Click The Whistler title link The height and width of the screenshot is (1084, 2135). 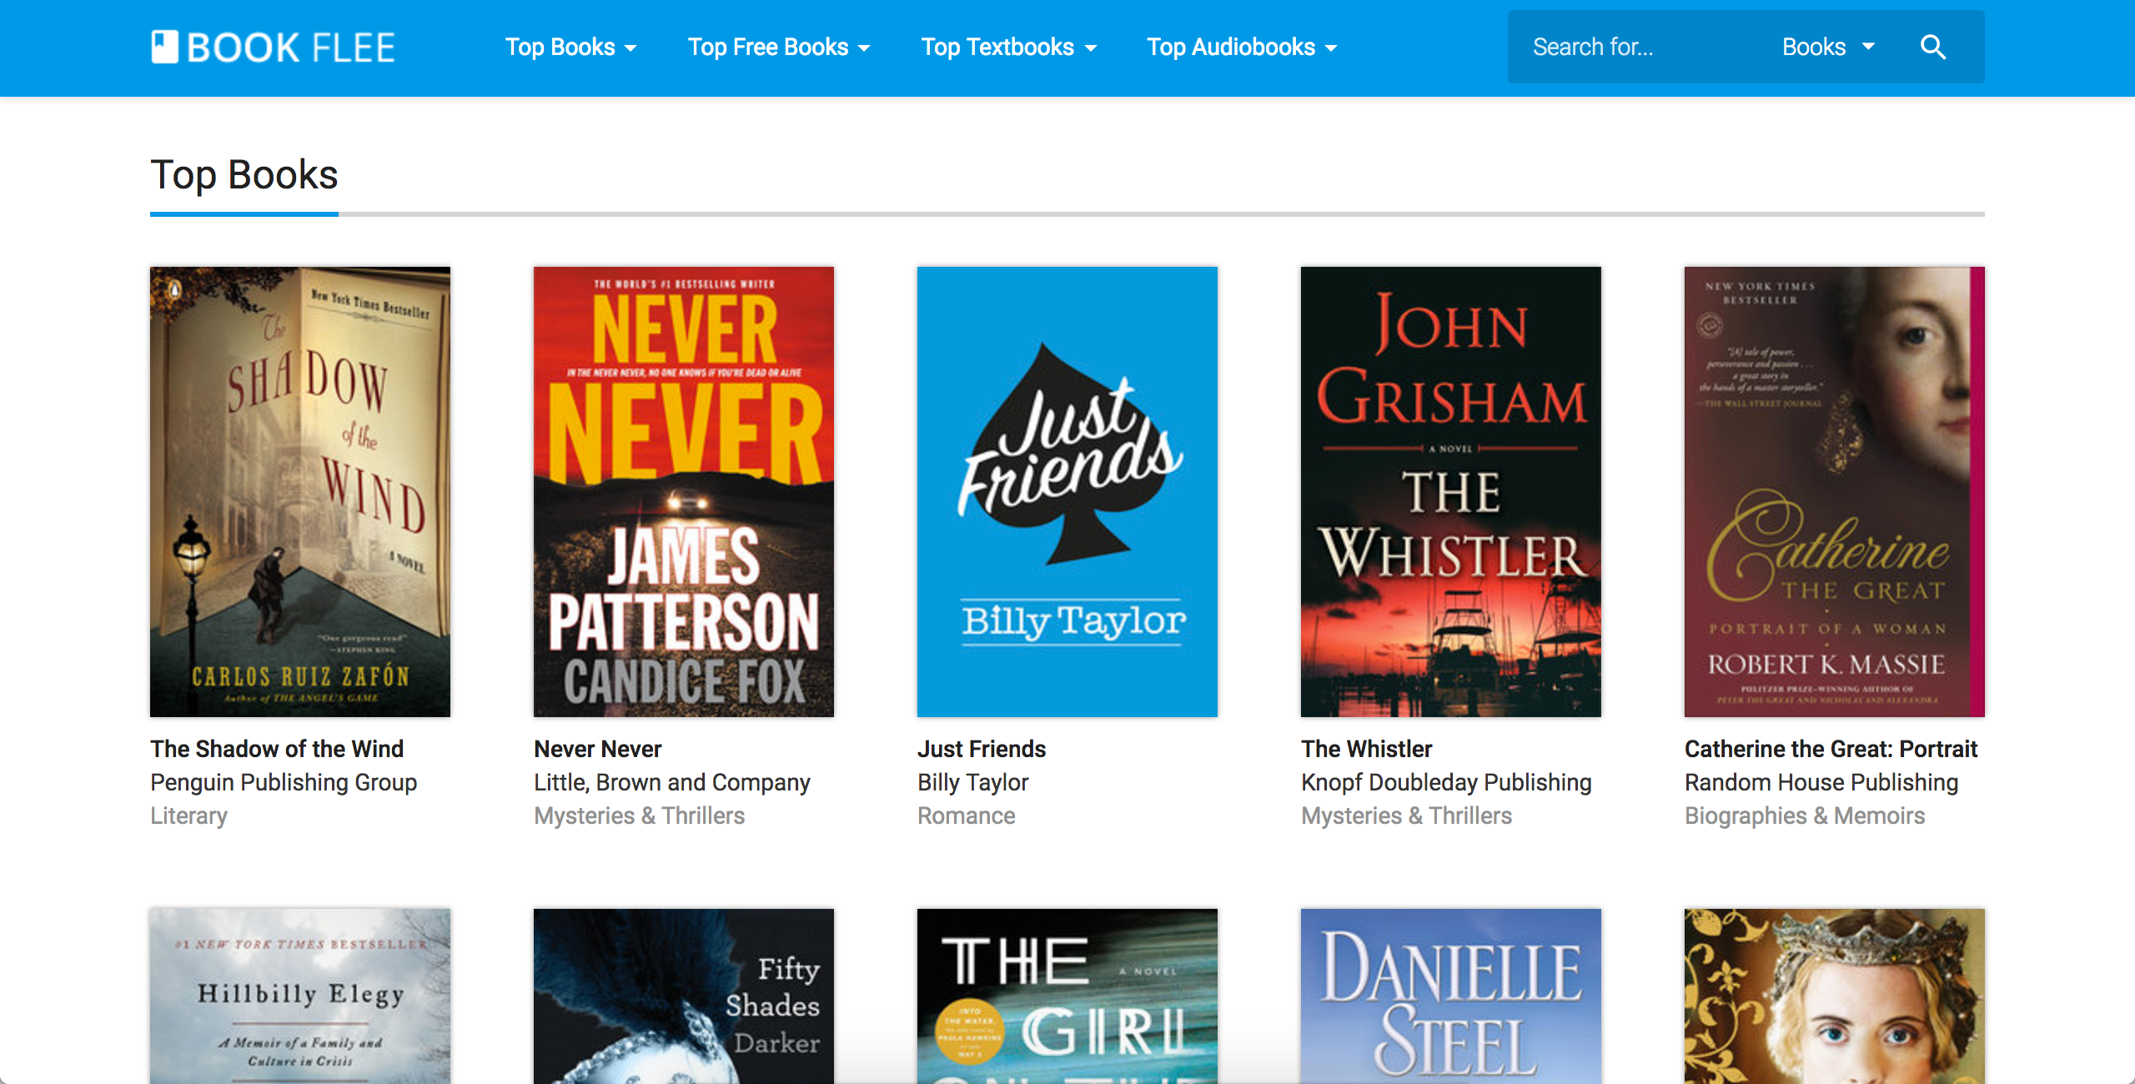tap(1366, 749)
